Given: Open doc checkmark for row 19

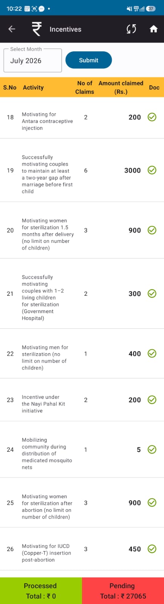Looking at the screenshot, I should 152,170.
